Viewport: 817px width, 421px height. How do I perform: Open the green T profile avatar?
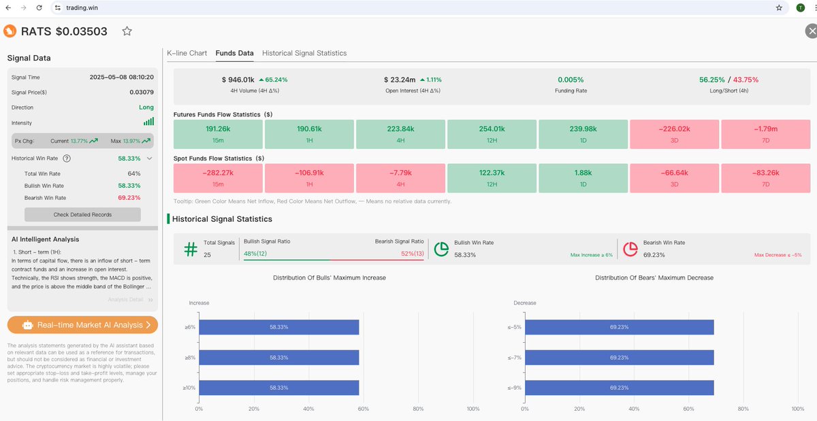coord(801,7)
